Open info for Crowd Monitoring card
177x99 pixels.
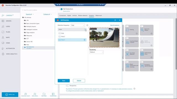tap(152, 45)
